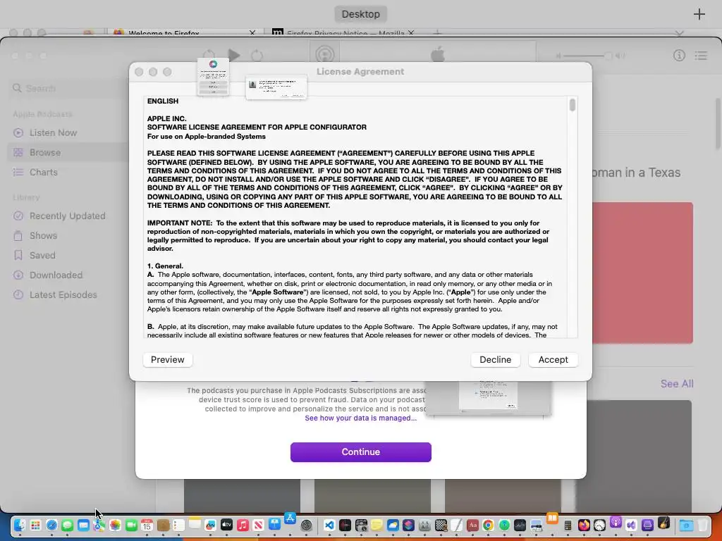Open News from the dock

click(x=258, y=525)
